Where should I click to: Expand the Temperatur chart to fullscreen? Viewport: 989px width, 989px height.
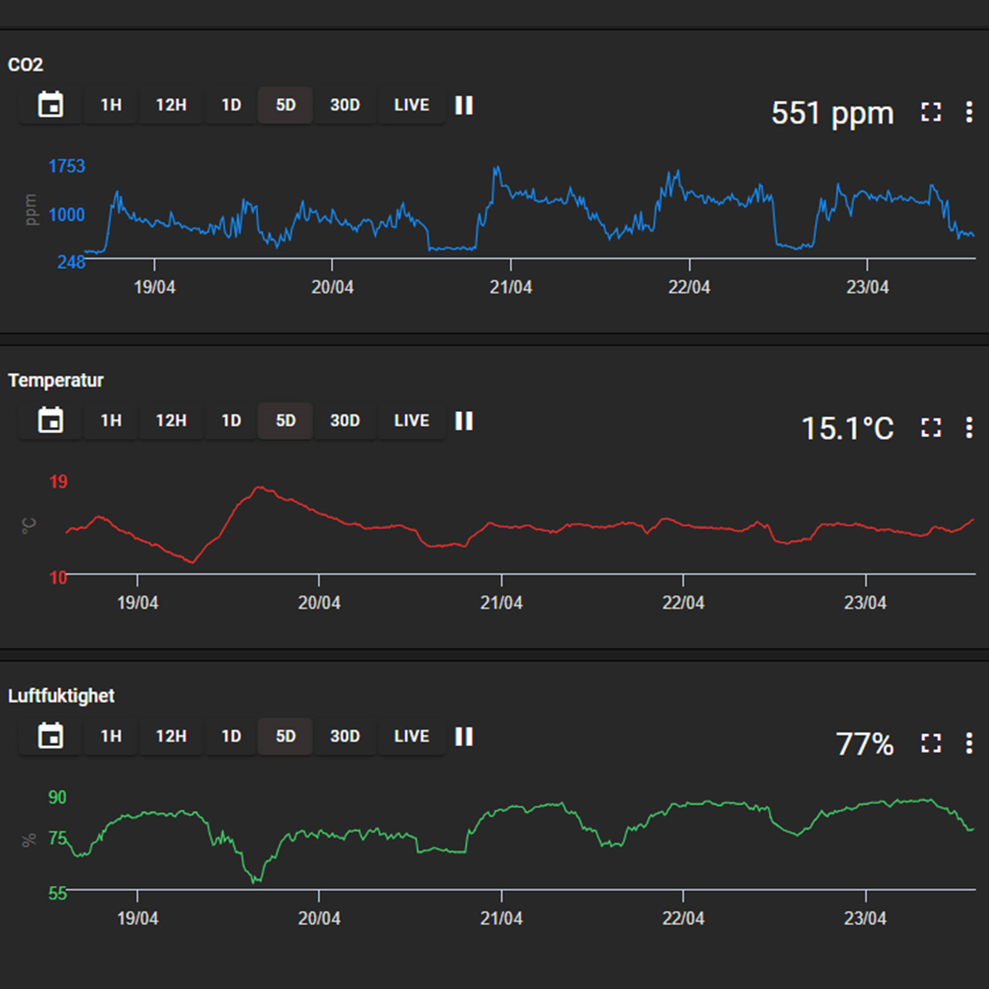pyautogui.click(x=931, y=428)
